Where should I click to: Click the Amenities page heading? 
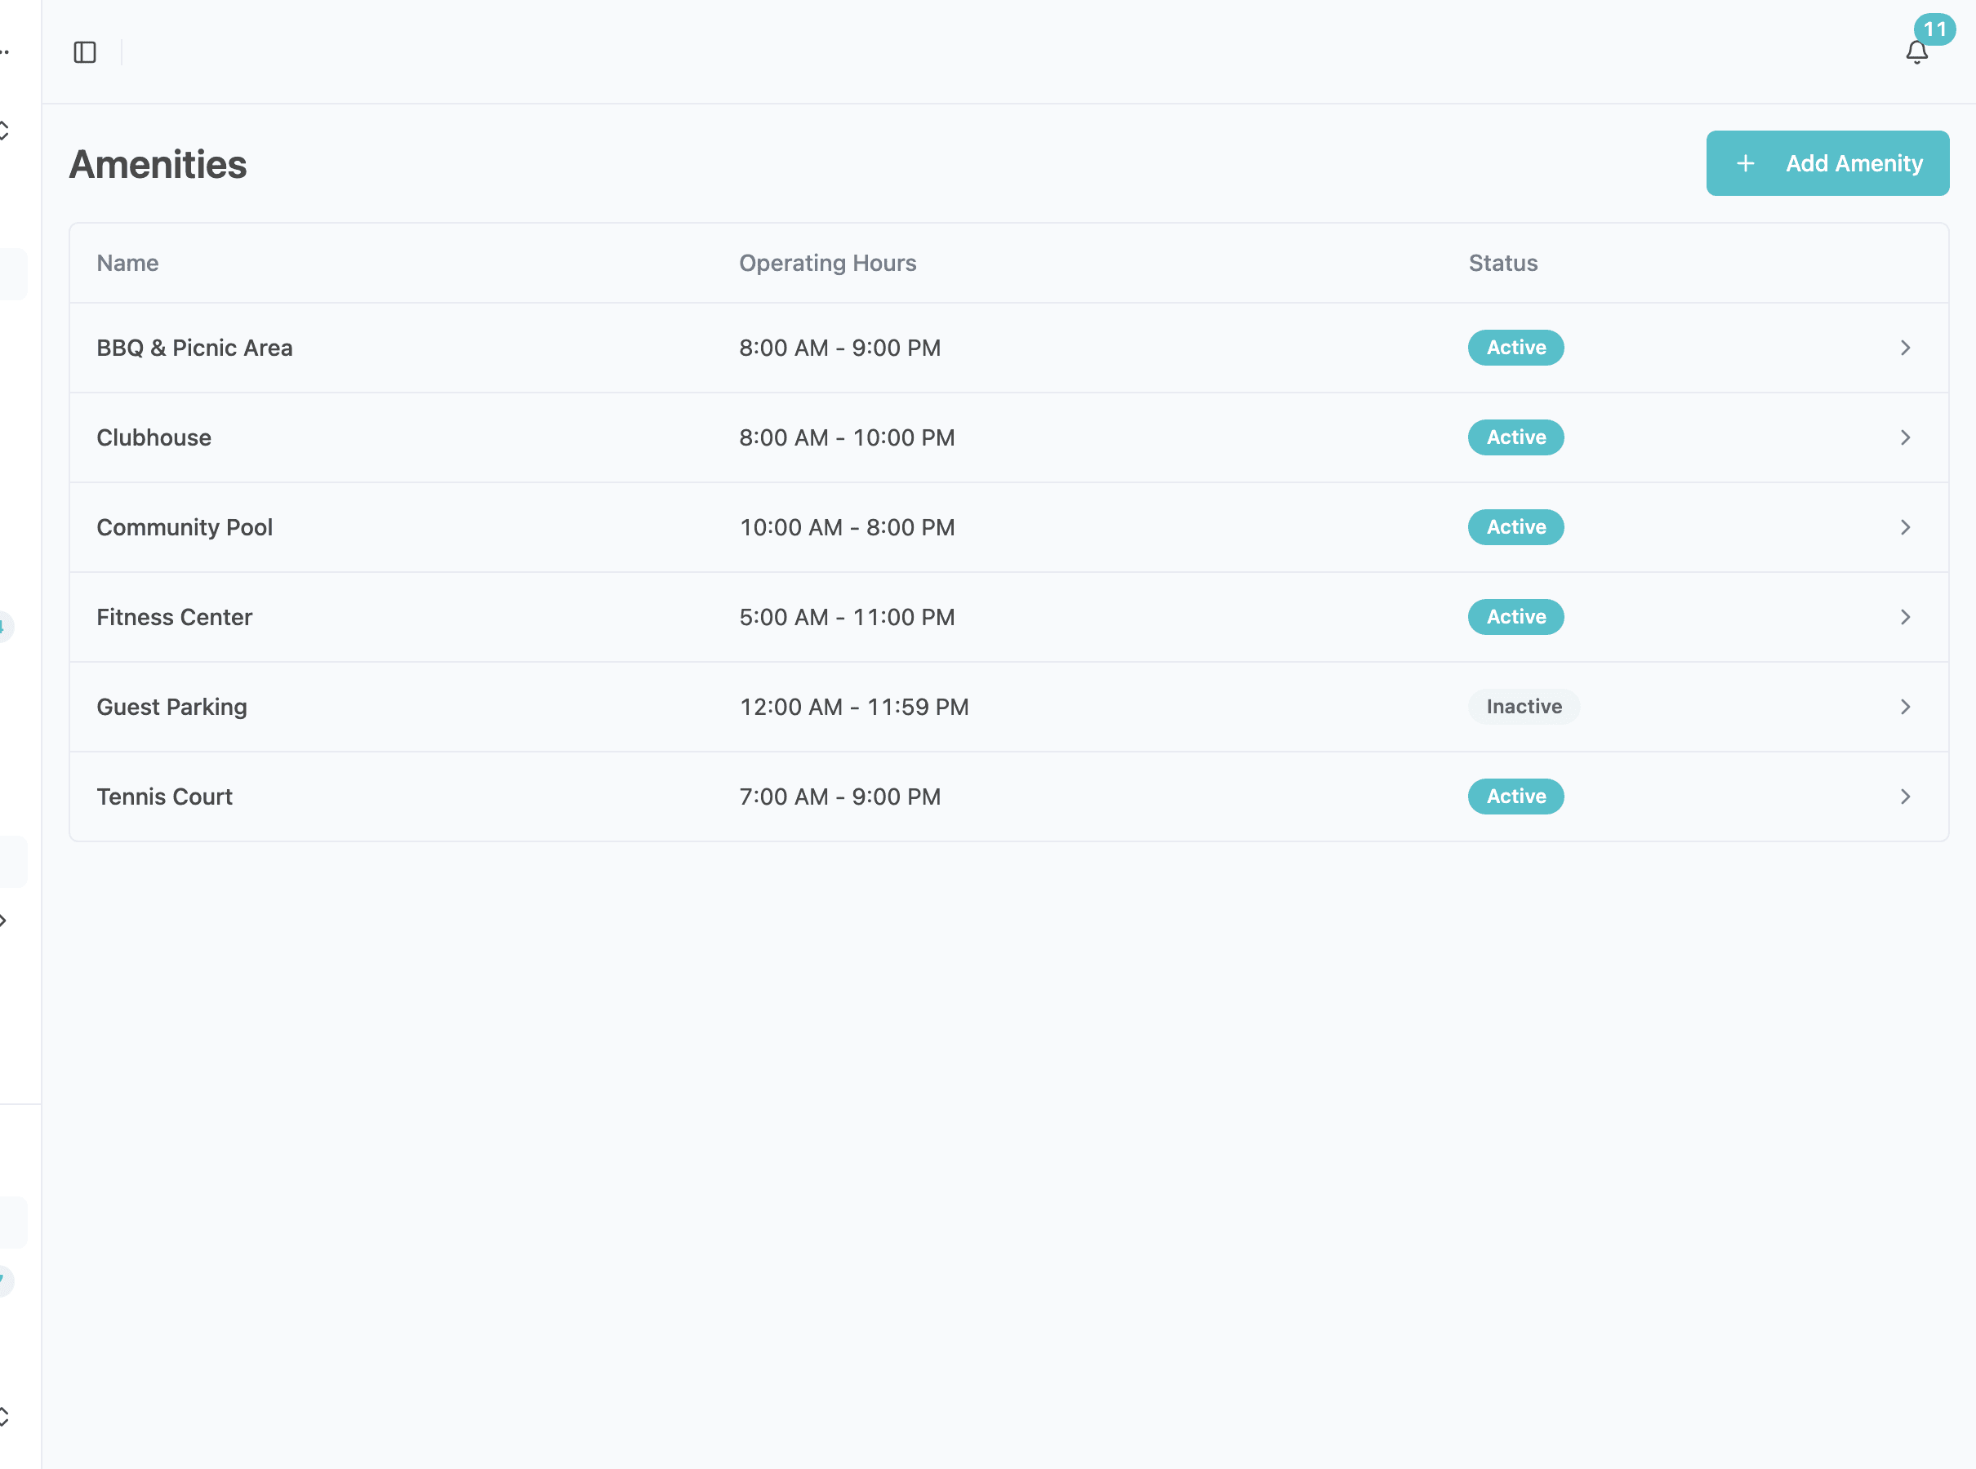pyautogui.click(x=158, y=163)
